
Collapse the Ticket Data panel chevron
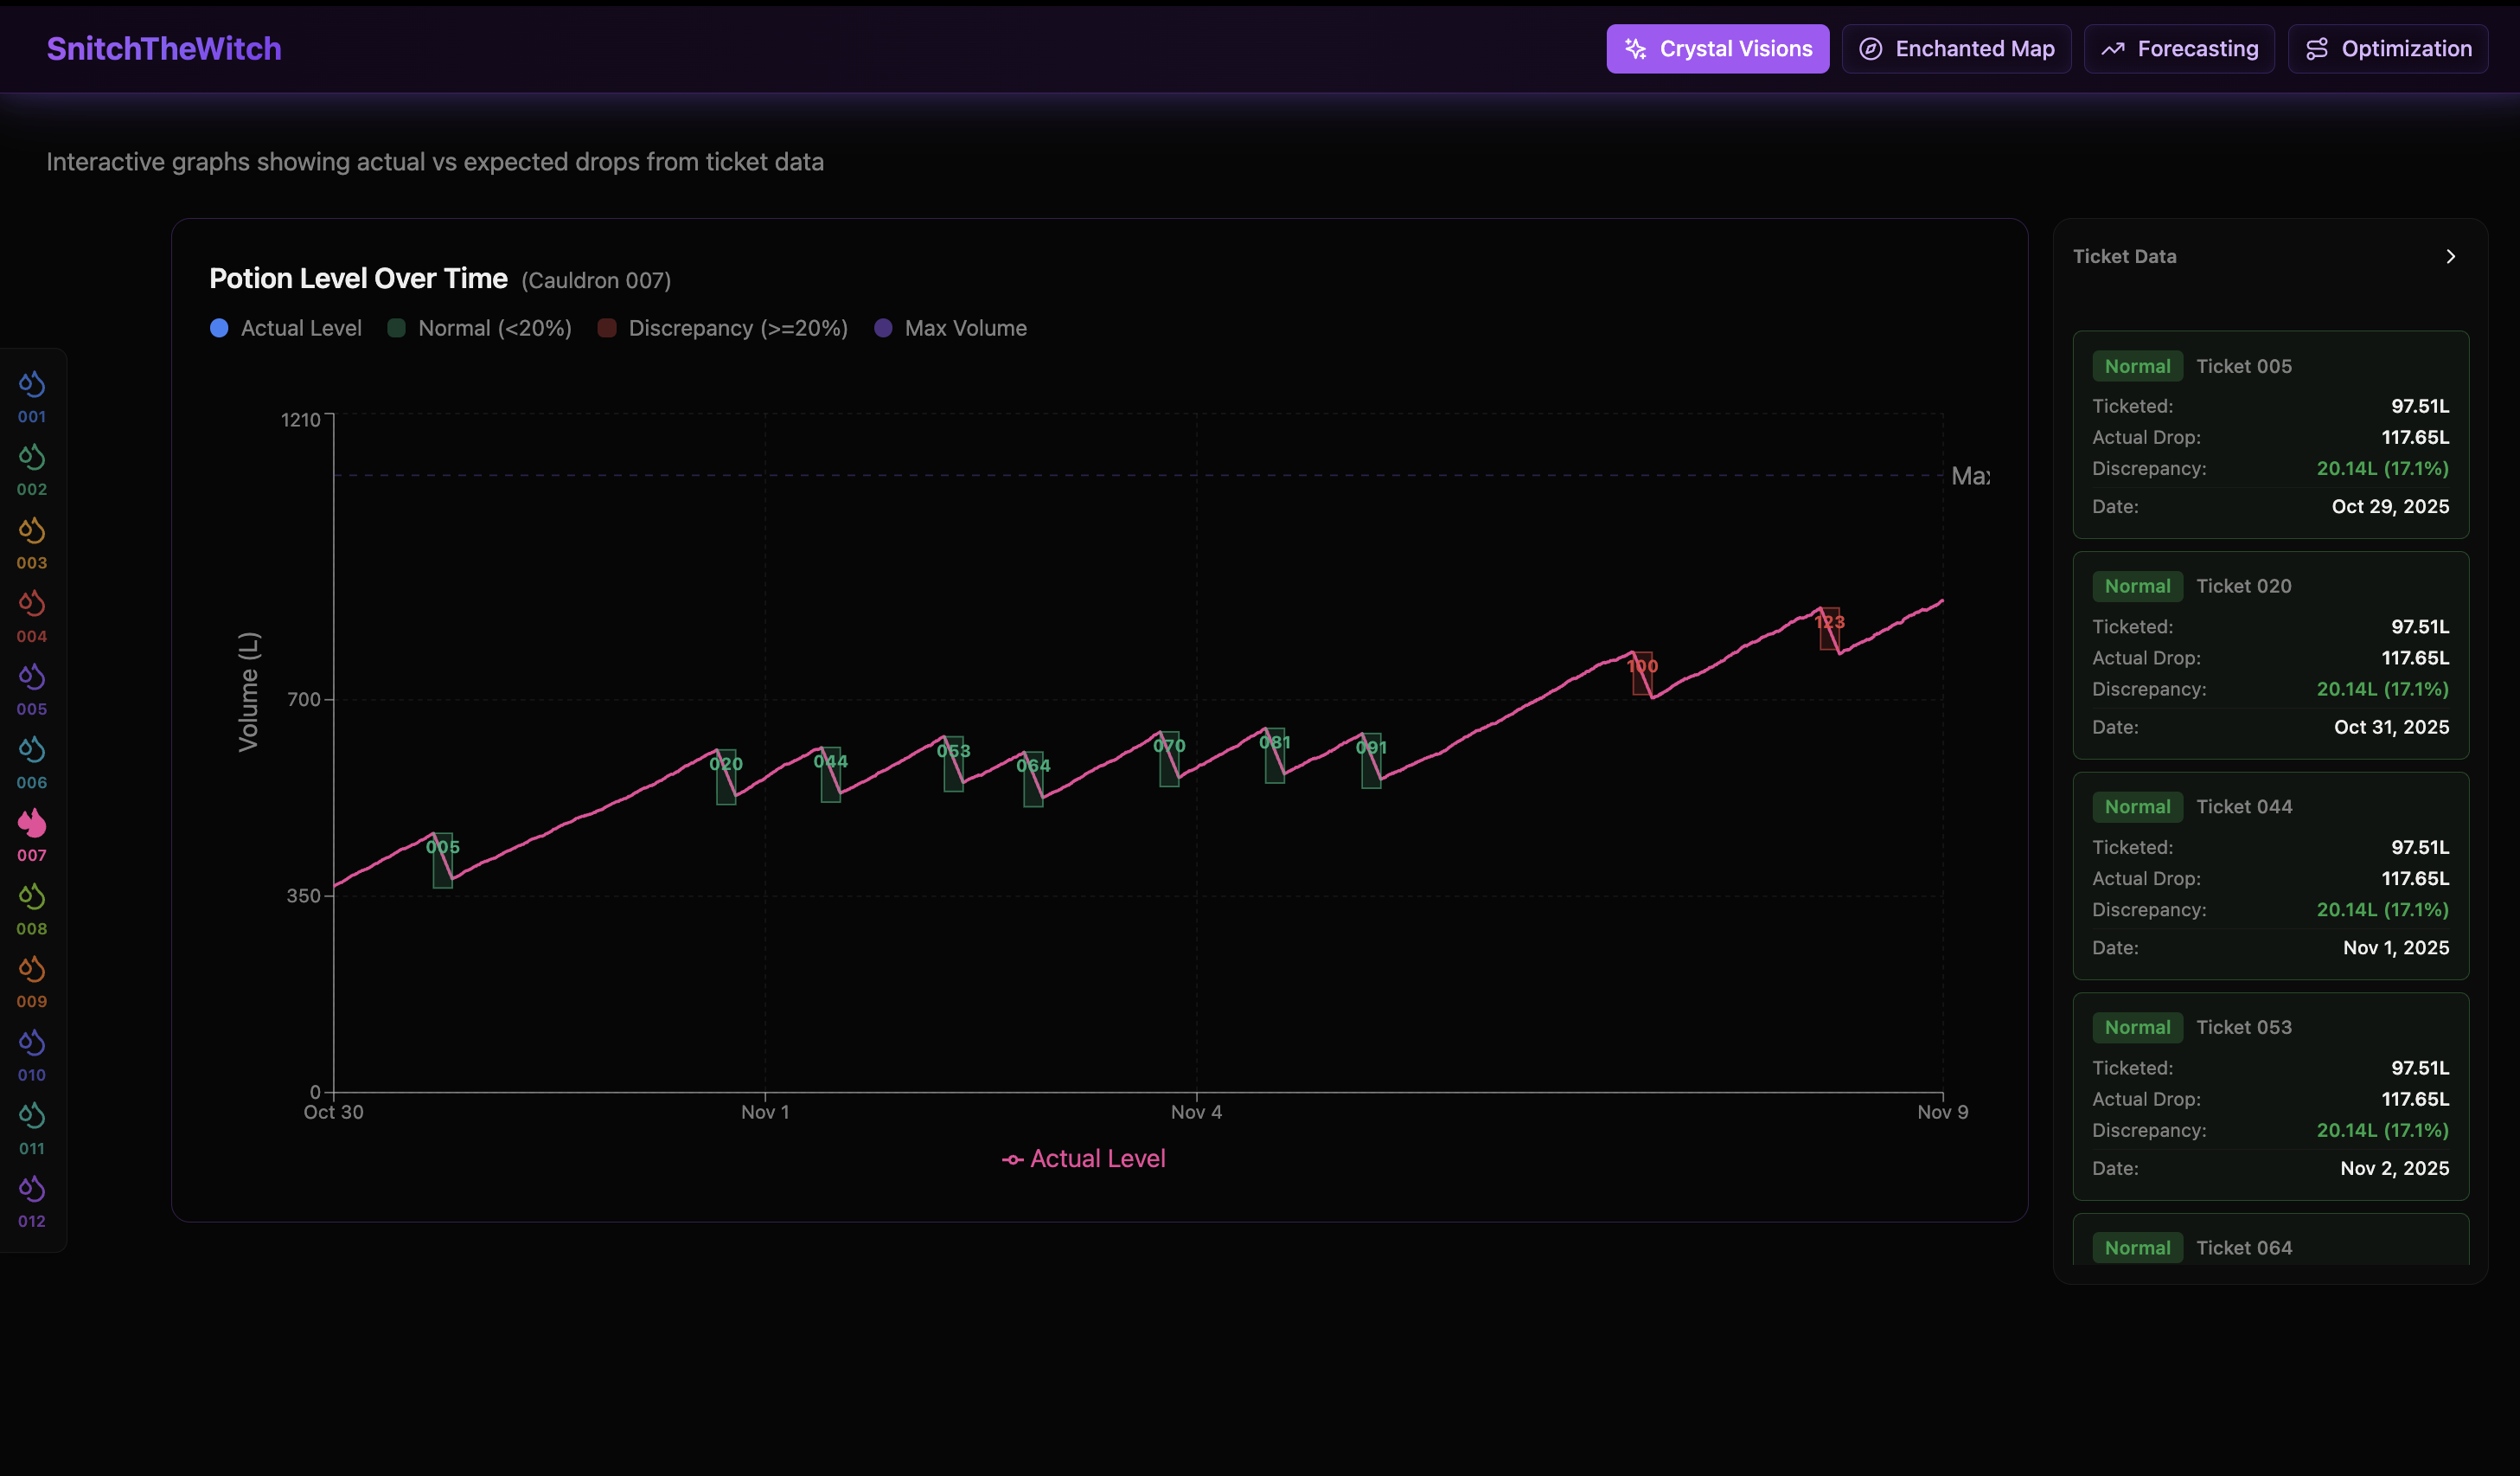[2450, 257]
